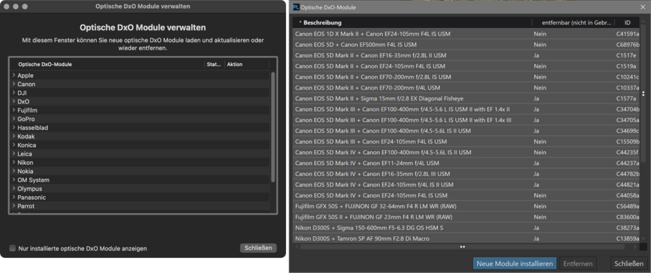Select 5D Mark III EF100-400mm with EF 1.4x III row
This screenshot has width=651, height=273.
click(x=467, y=120)
